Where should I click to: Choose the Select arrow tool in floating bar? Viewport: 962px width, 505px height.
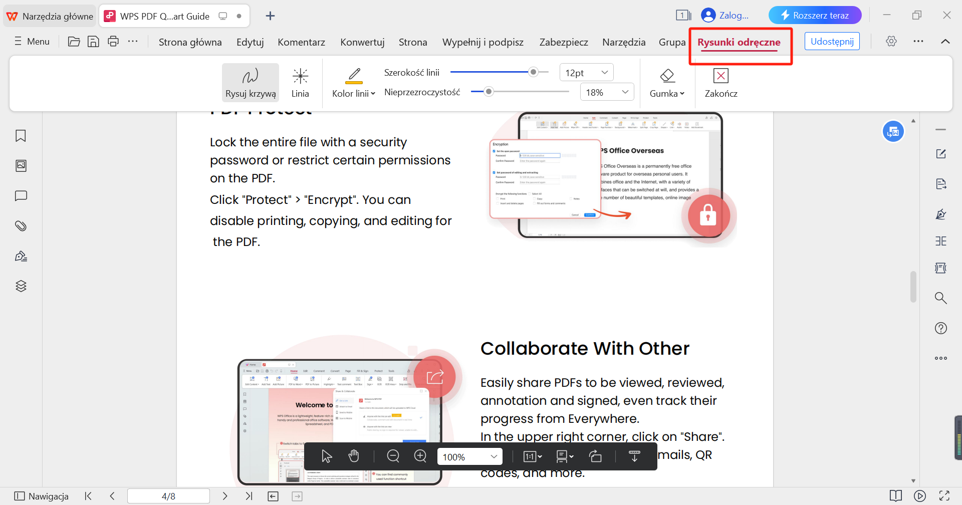[327, 456]
